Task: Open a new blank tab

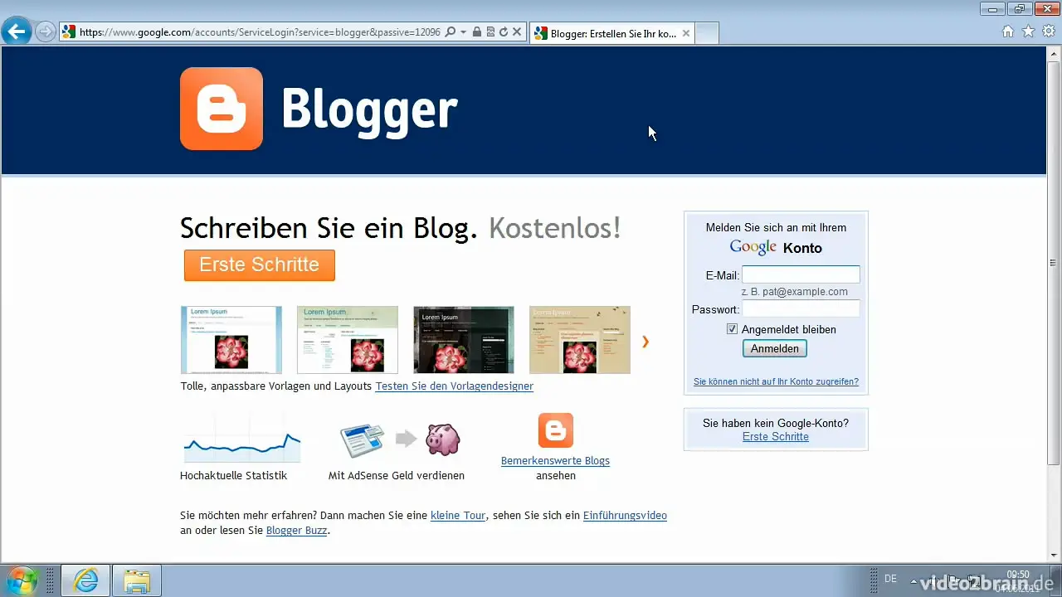Action: pos(706,34)
